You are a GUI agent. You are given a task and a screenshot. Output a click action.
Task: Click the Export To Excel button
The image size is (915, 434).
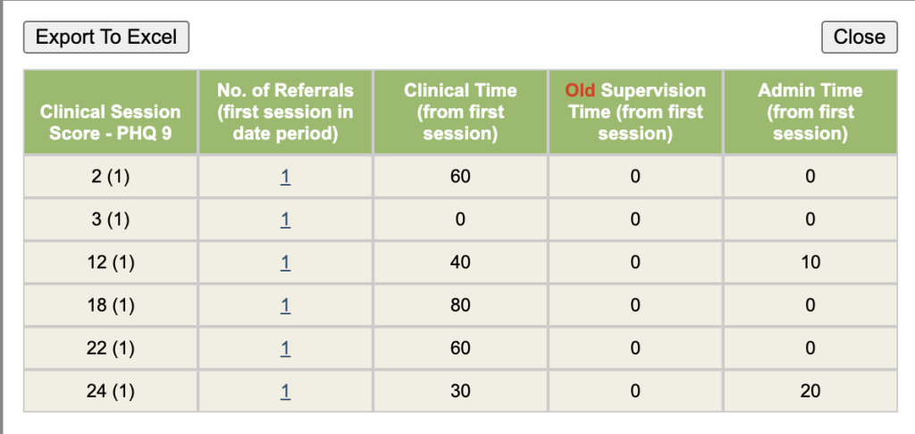tap(106, 38)
